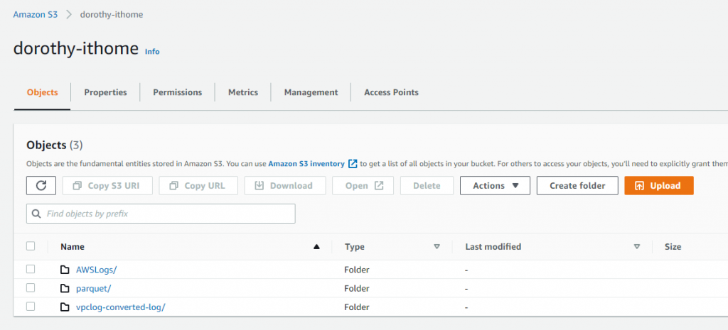Sort by Type using its column arrow
Viewport: 728px width, 330px height.
pyautogui.click(x=437, y=246)
